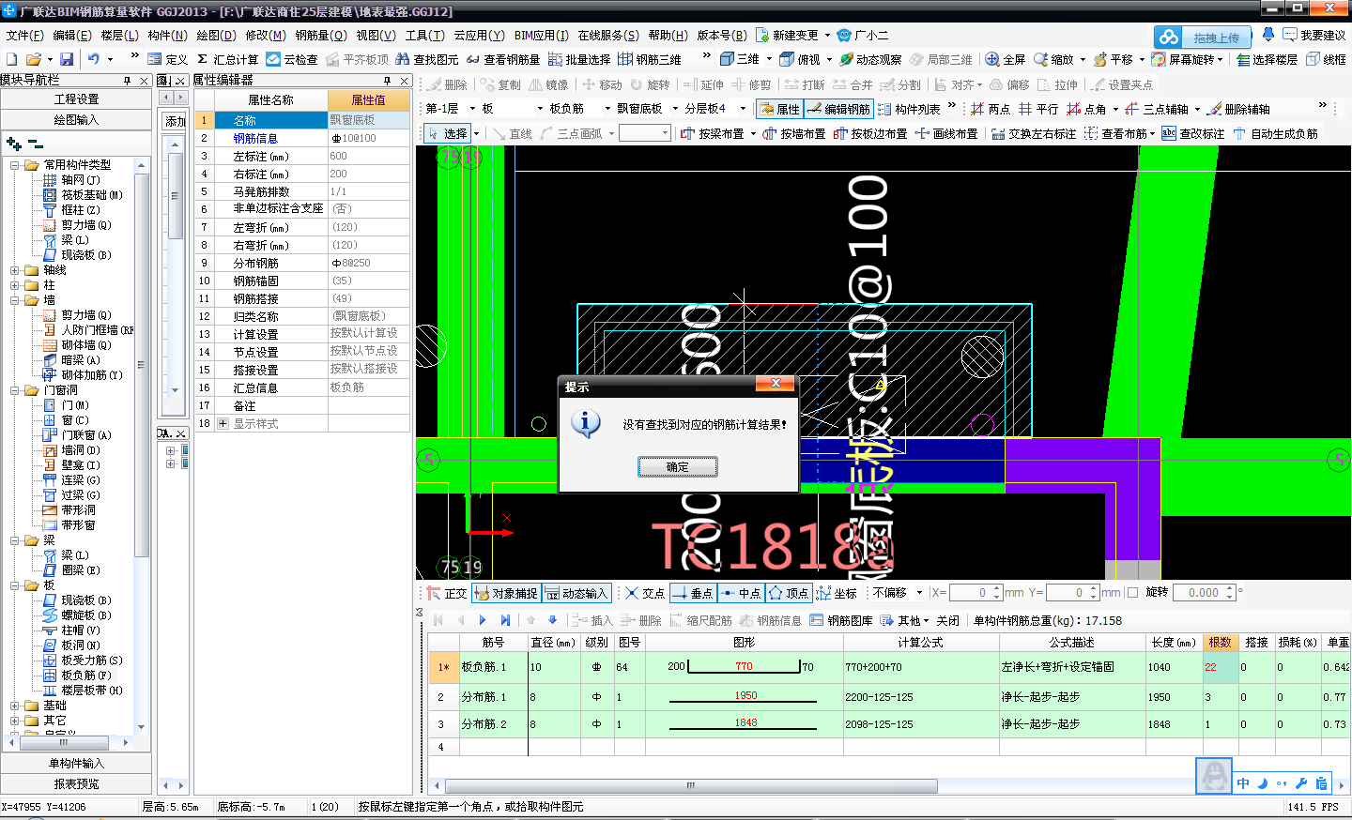
Task: Click 删除辅轴 icon
Action: pyautogui.click(x=1214, y=109)
